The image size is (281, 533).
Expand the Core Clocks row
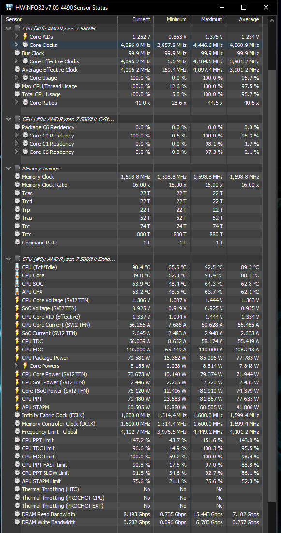(16, 45)
